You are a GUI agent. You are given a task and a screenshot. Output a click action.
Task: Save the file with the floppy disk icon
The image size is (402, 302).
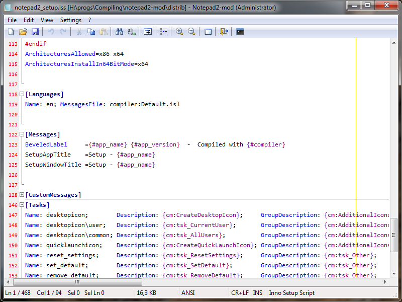[x=35, y=32]
